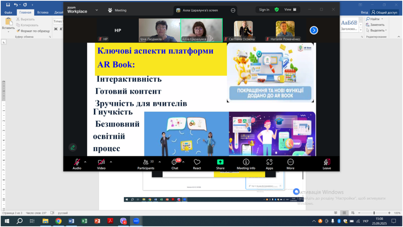Open Zoom video settings caret

click(x=111, y=162)
